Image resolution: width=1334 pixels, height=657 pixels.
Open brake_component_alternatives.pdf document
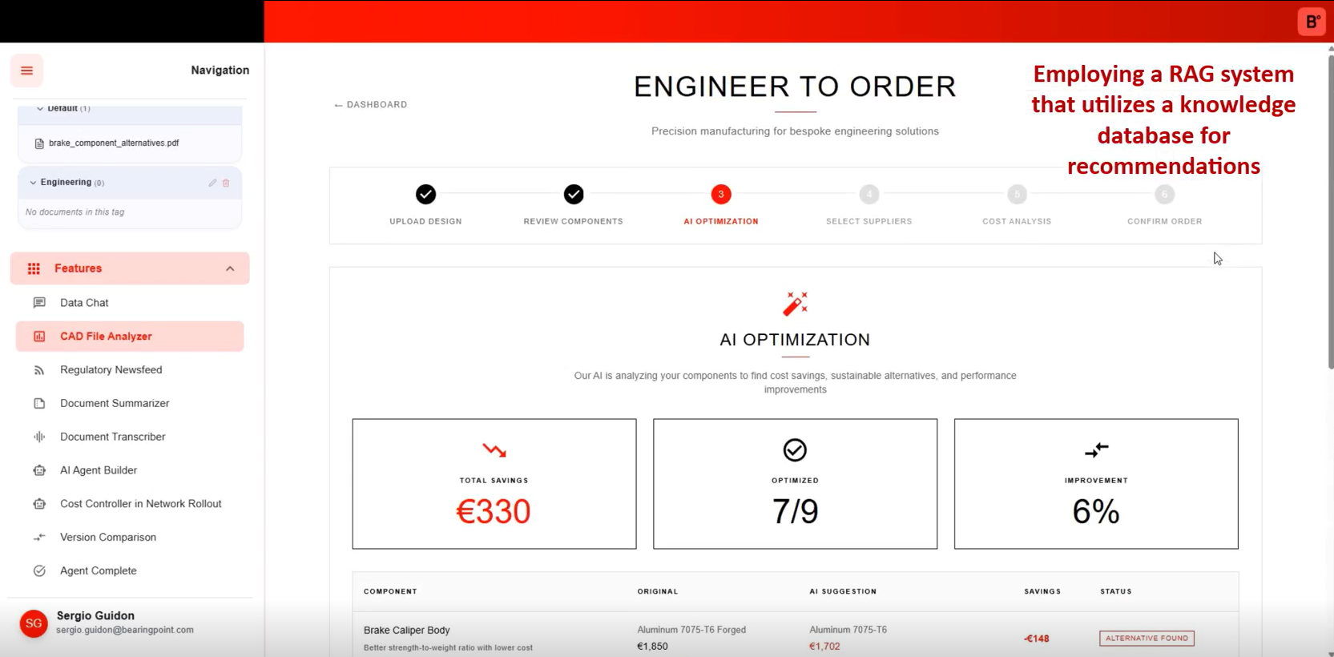click(113, 143)
